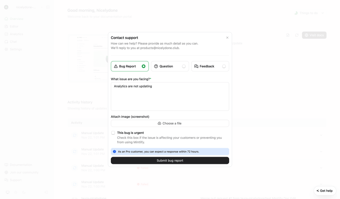Image resolution: width=340 pixels, height=199 pixels.
Task: Click into the issue description text area
Action: 170,97
